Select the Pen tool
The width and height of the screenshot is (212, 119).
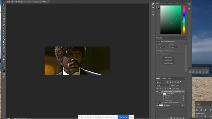tap(4, 48)
